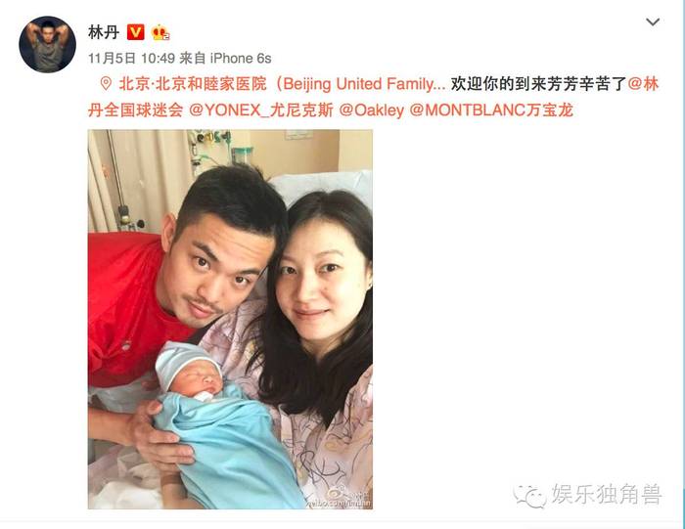Open the @Oakley mention link
The width and height of the screenshot is (685, 529).
click(x=371, y=110)
